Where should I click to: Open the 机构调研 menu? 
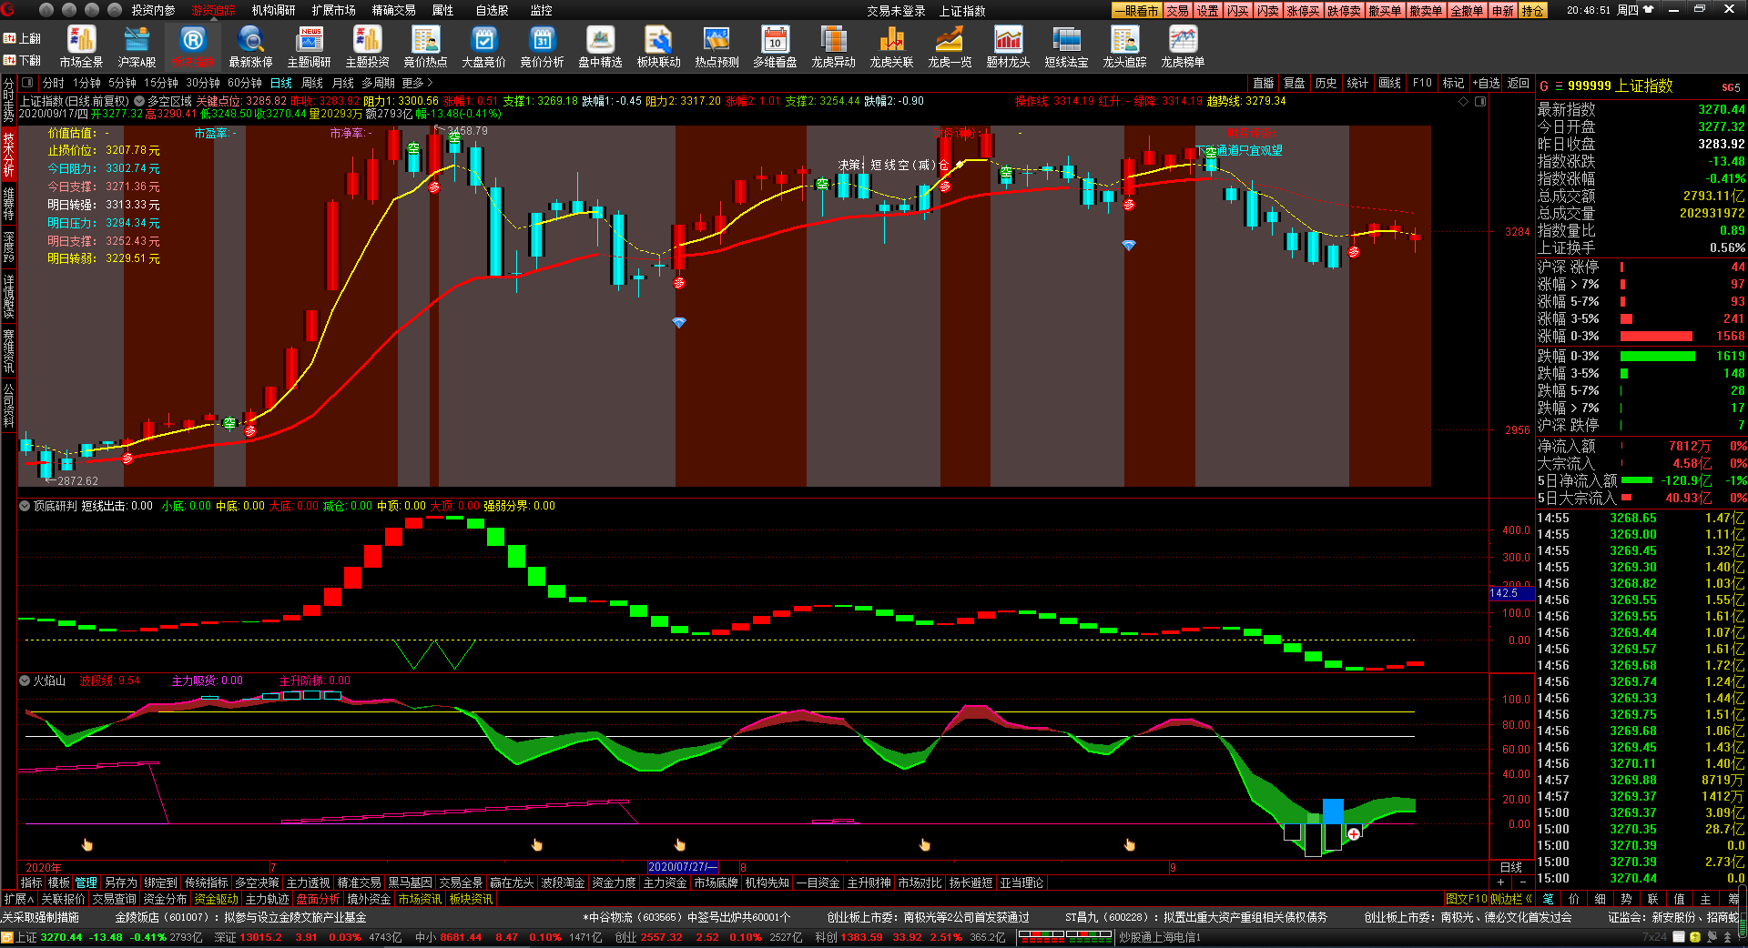[x=273, y=10]
